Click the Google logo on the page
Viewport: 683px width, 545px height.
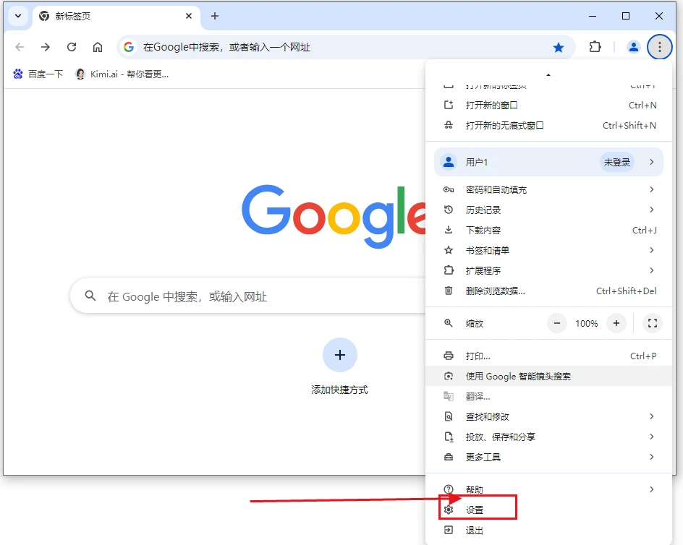coord(334,216)
